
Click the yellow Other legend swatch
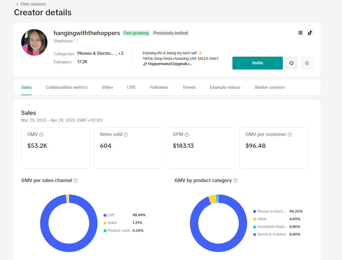254,219
